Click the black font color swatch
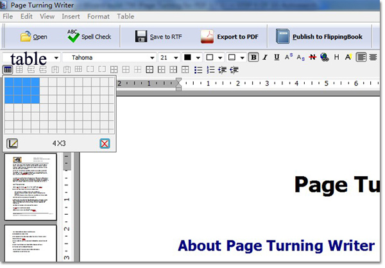This screenshot has height=268, width=385. click(187, 58)
